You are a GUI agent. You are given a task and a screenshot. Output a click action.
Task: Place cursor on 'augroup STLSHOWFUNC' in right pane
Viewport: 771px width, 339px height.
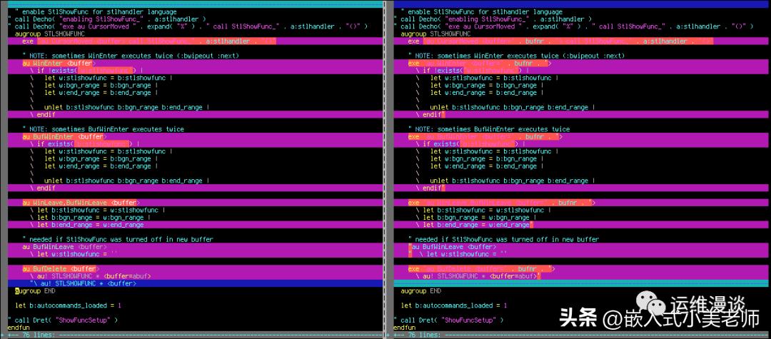(x=435, y=34)
